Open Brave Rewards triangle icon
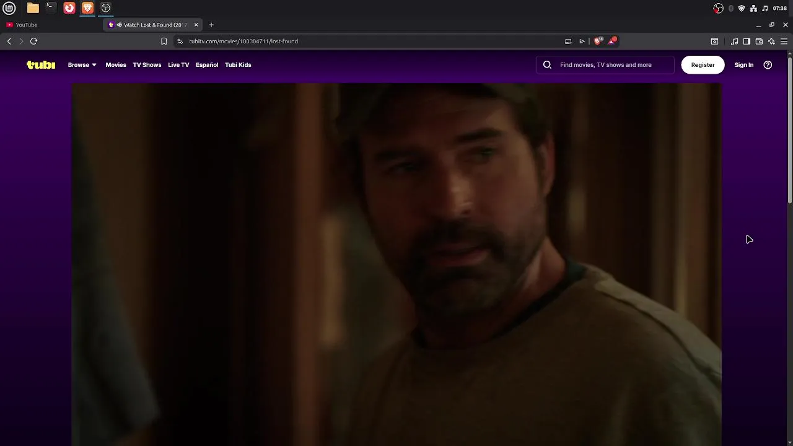The height and width of the screenshot is (446, 793). 612,41
